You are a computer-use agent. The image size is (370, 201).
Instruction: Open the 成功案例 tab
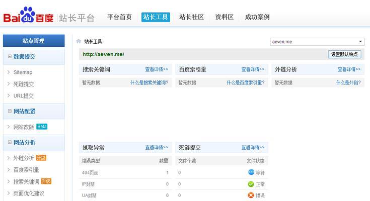pos(257,17)
